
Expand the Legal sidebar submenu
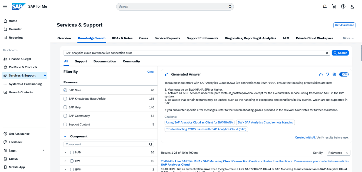click(x=44, y=150)
